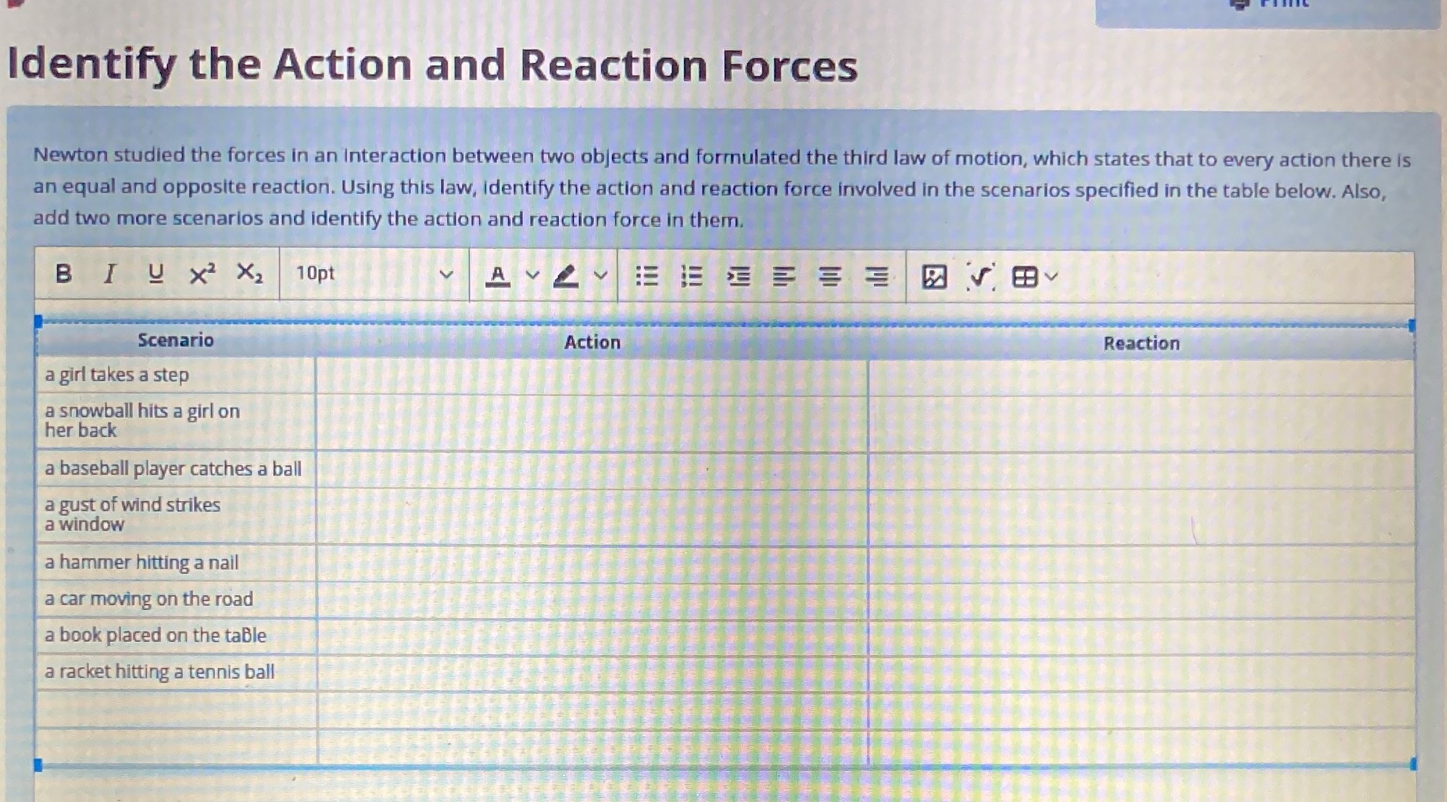Click the insert table icon
Image resolution: width=1447 pixels, height=802 pixels.
pyautogui.click(x=1025, y=277)
